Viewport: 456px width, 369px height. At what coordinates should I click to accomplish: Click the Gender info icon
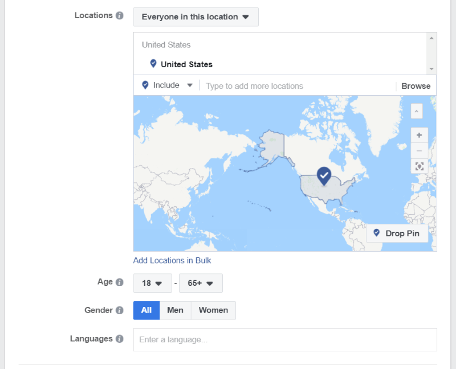[120, 310]
